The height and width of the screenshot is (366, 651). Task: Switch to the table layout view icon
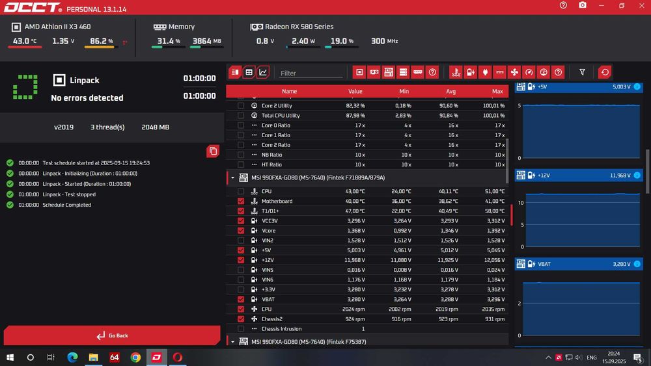pos(249,72)
